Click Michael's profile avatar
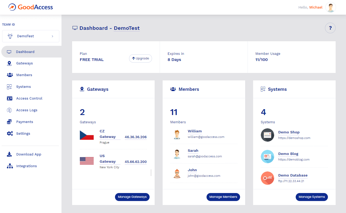 click(x=331, y=7)
